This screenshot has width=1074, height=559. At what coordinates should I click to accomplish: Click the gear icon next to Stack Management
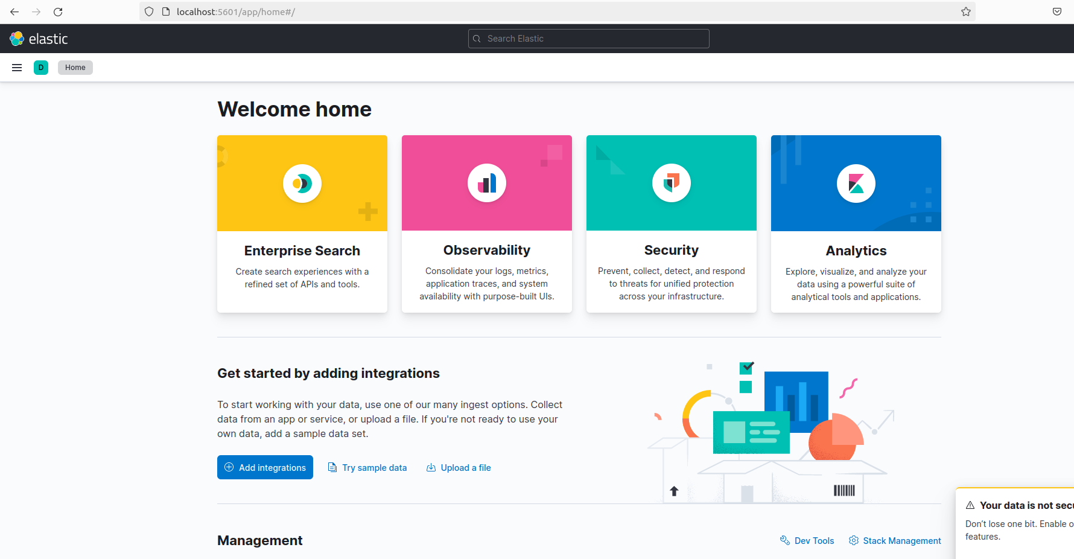854,540
